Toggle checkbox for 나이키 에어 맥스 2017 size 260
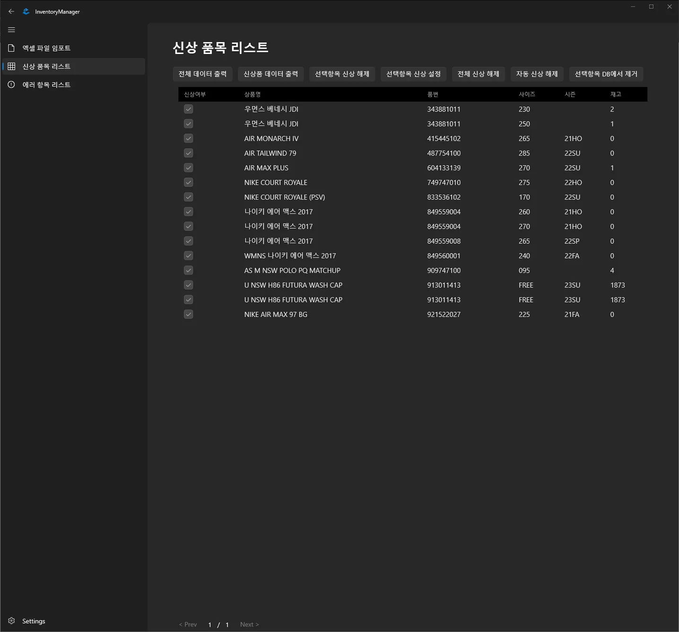Viewport: 679px width, 632px height. pyautogui.click(x=188, y=212)
